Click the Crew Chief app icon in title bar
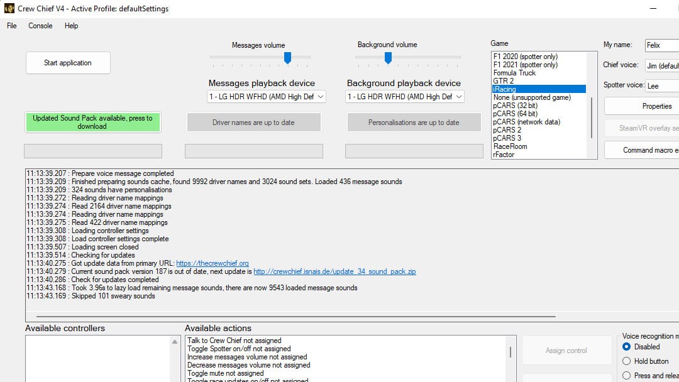The image size is (679, 382). tap(9, 9)
